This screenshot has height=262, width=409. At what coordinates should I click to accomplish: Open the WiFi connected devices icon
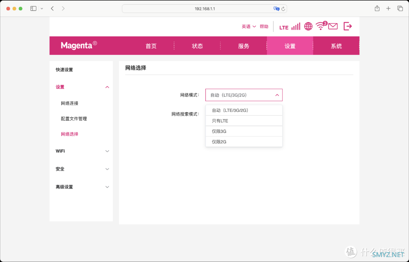(x=321, y=26)
